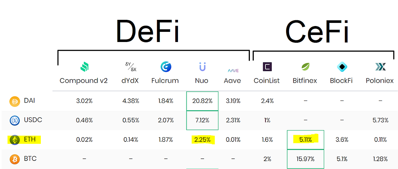Click the Bitfinex leaf logo

[x=305, y=67]
